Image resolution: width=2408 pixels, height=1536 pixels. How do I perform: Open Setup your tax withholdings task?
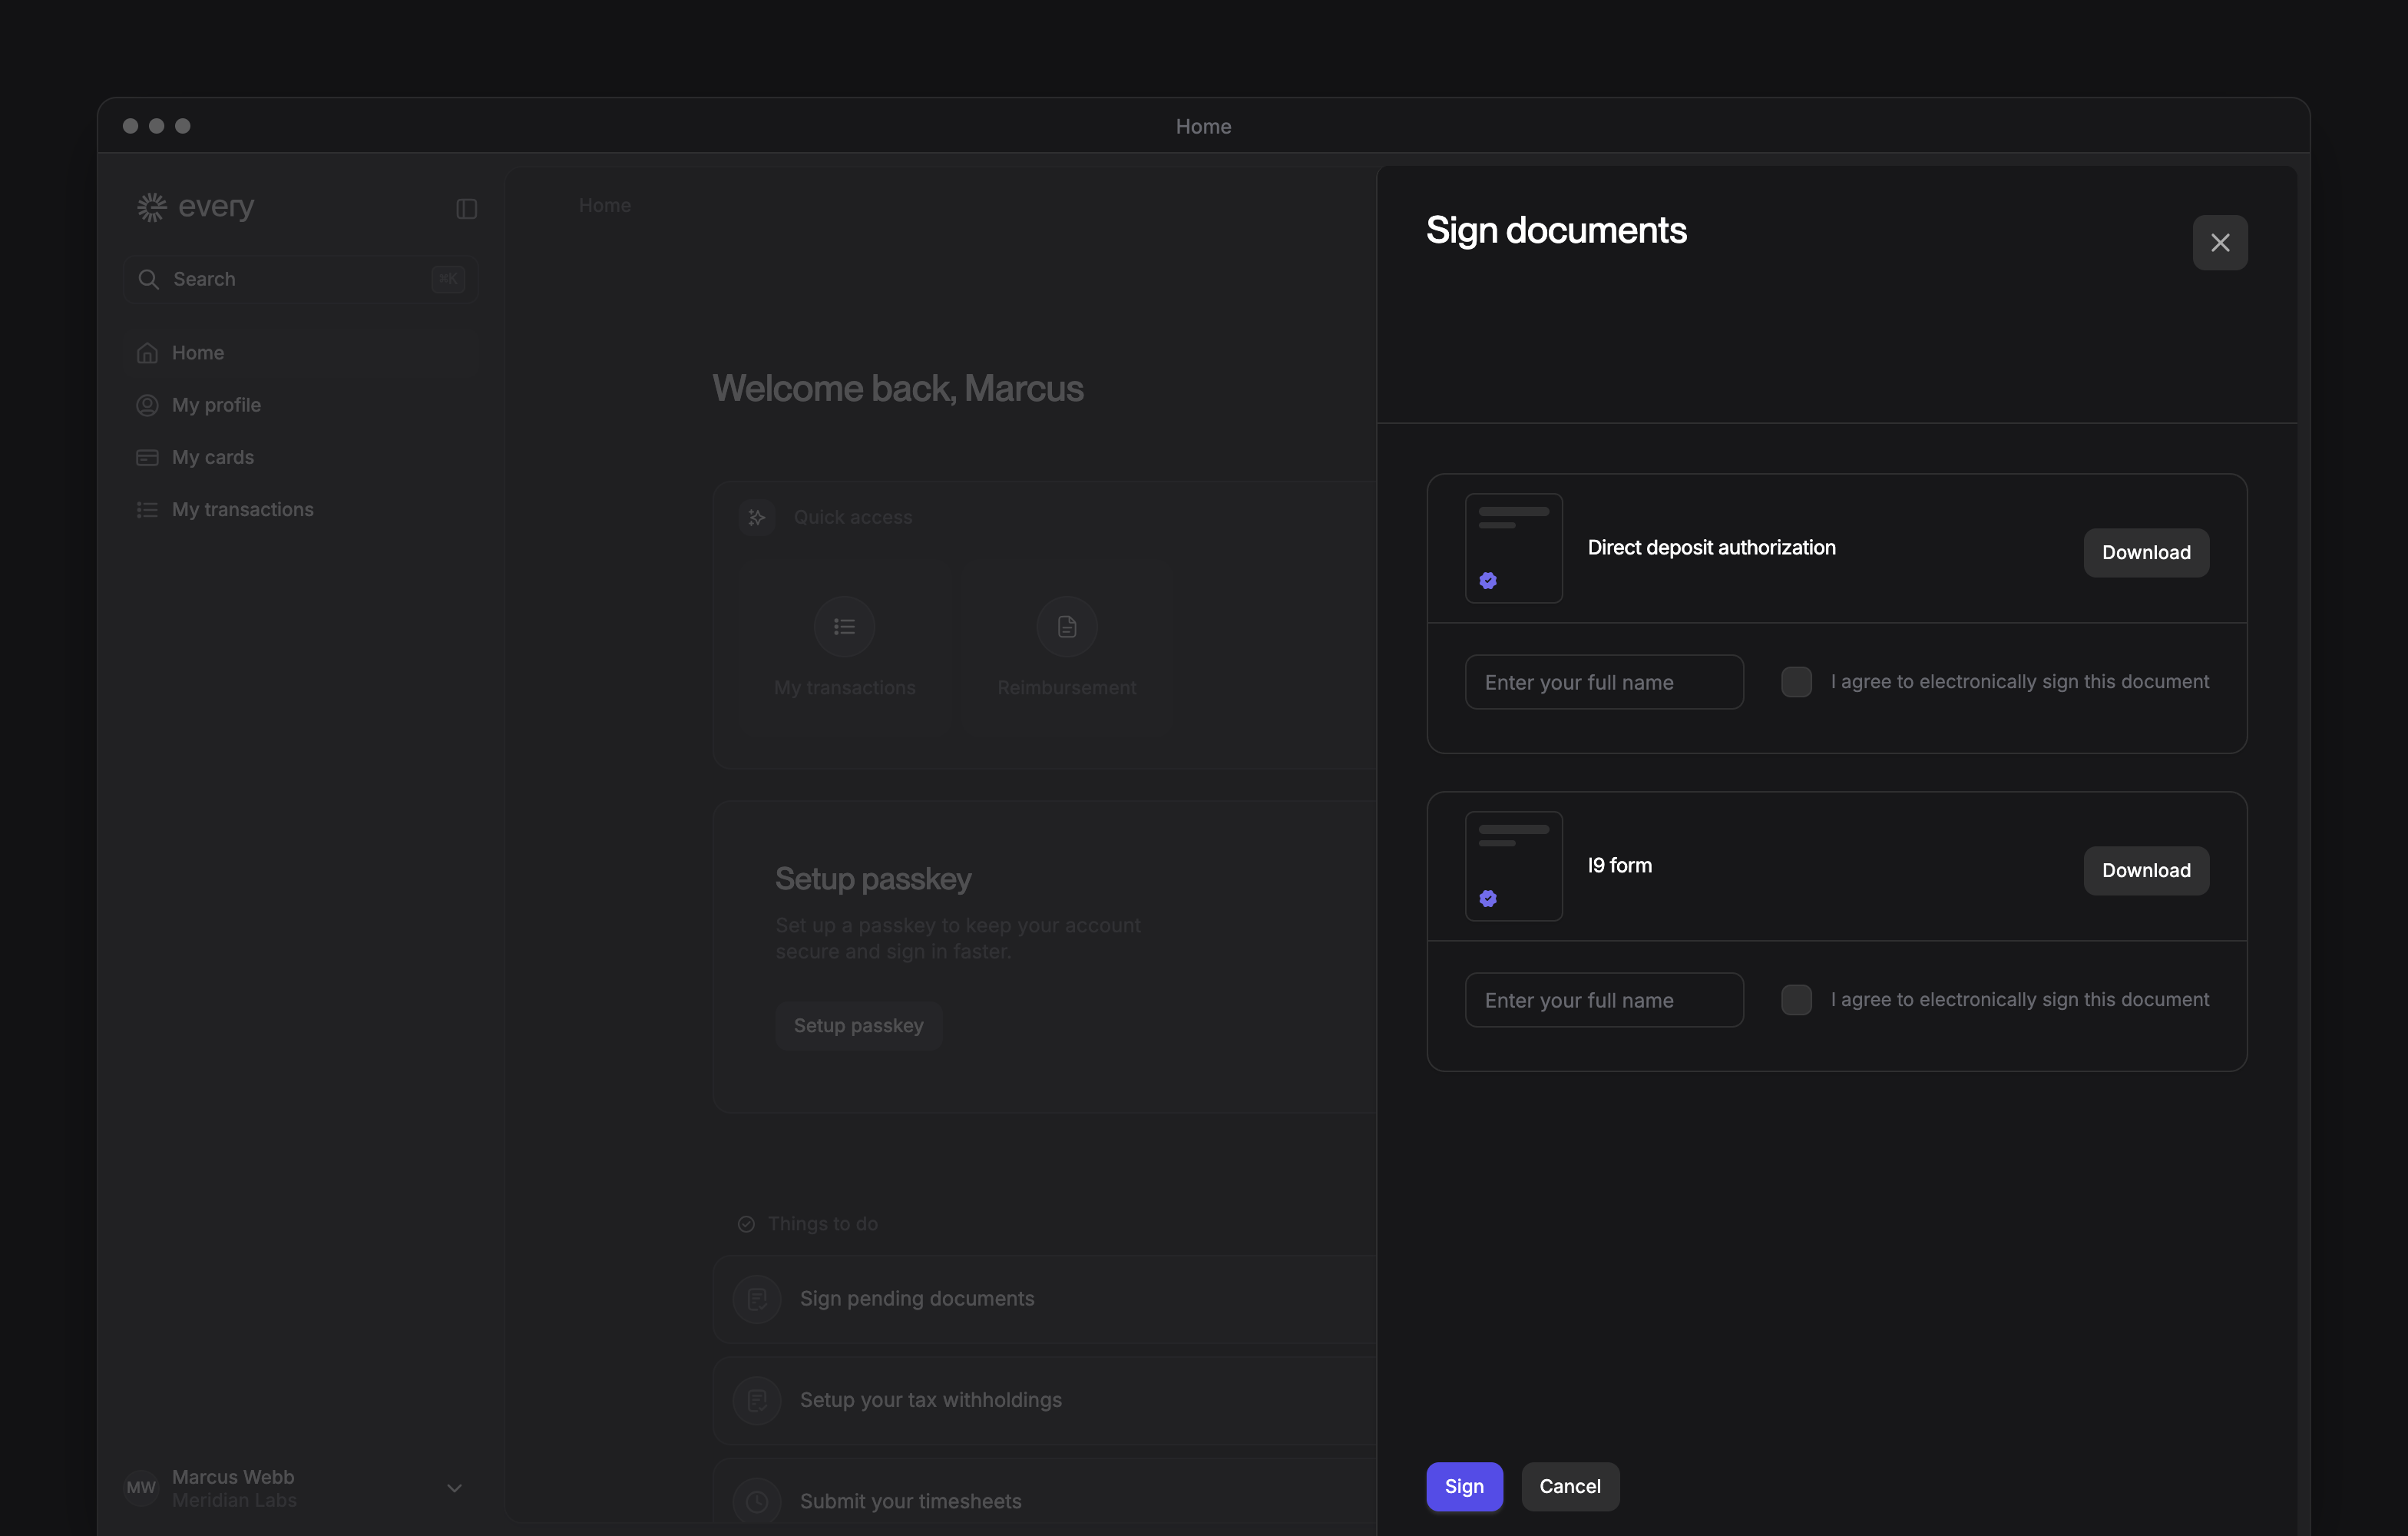coord(1044,1400)
